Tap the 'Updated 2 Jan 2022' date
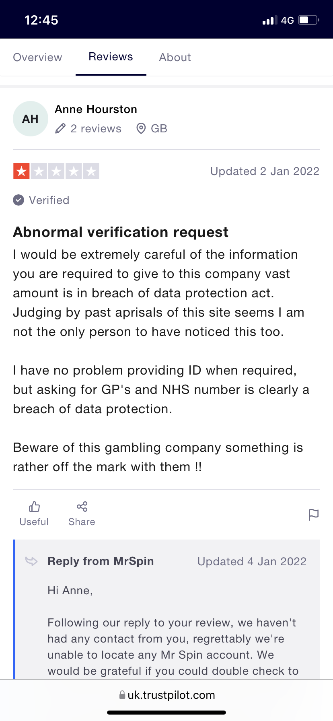The width and height of the screenshot is (333, 721). (x=265, y=171)
